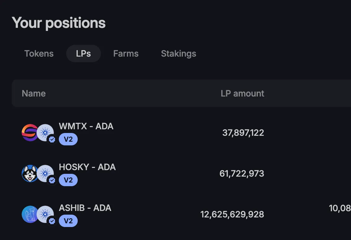
Task: Click verified checkmark badge on ASHIB pair
Action: [x=52, y=221]
